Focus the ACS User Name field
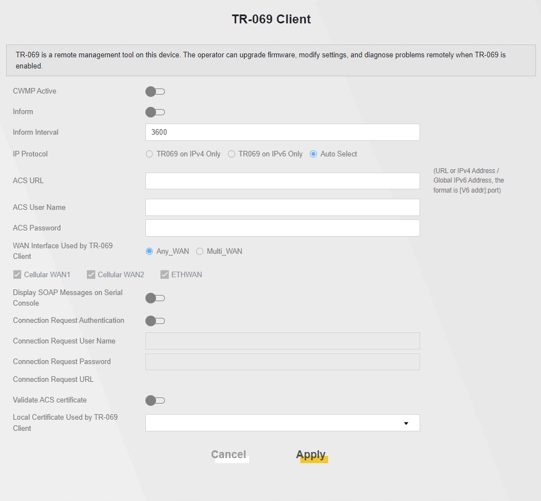Screen dimensions: 541x501 point(282,207)
